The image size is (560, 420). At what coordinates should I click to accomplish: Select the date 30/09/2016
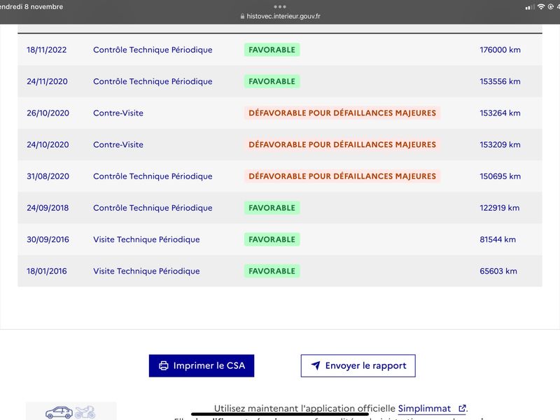tap(48, 239)
